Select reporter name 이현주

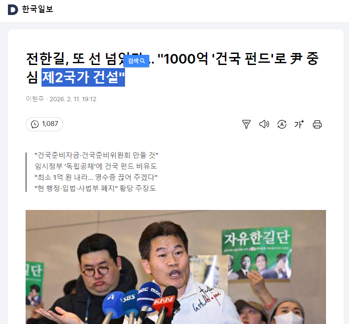(35, 99)
